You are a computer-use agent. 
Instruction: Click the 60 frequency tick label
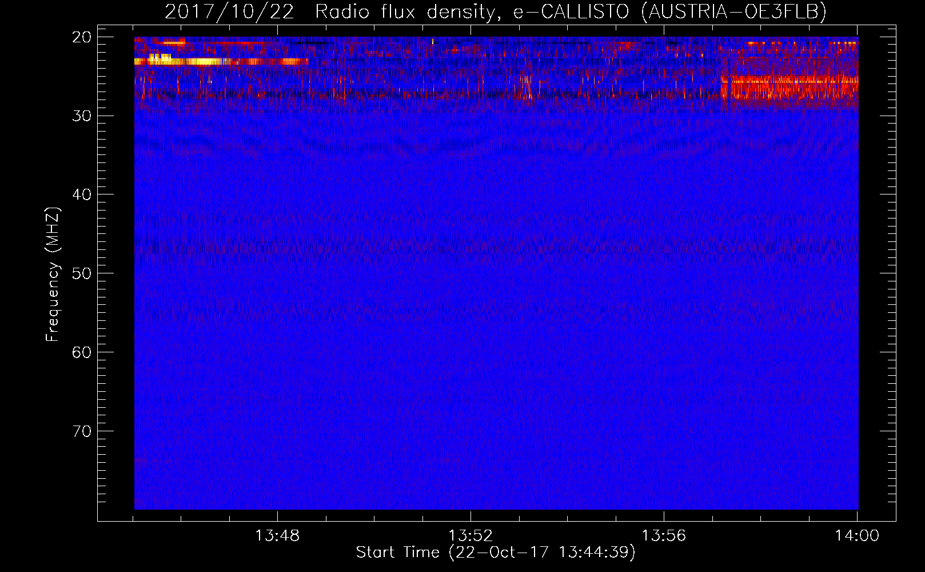(x=82, y=352)
